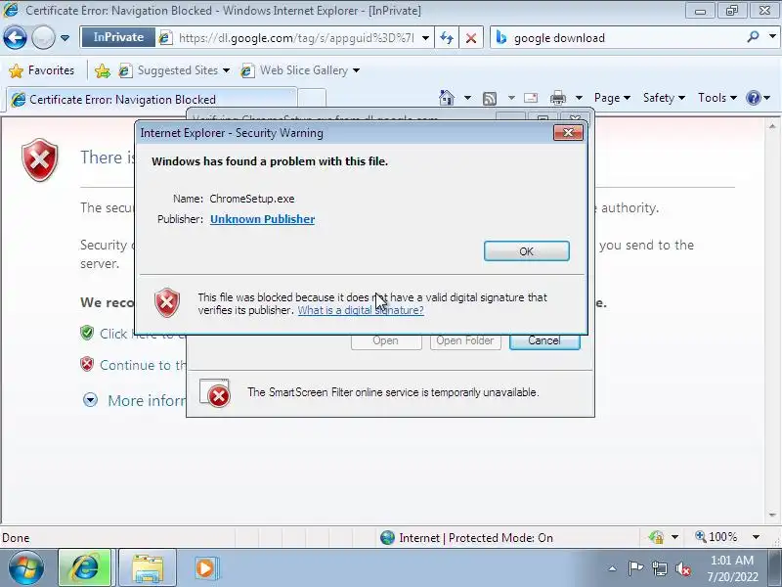Click the Print icon

tap(557, 98)
